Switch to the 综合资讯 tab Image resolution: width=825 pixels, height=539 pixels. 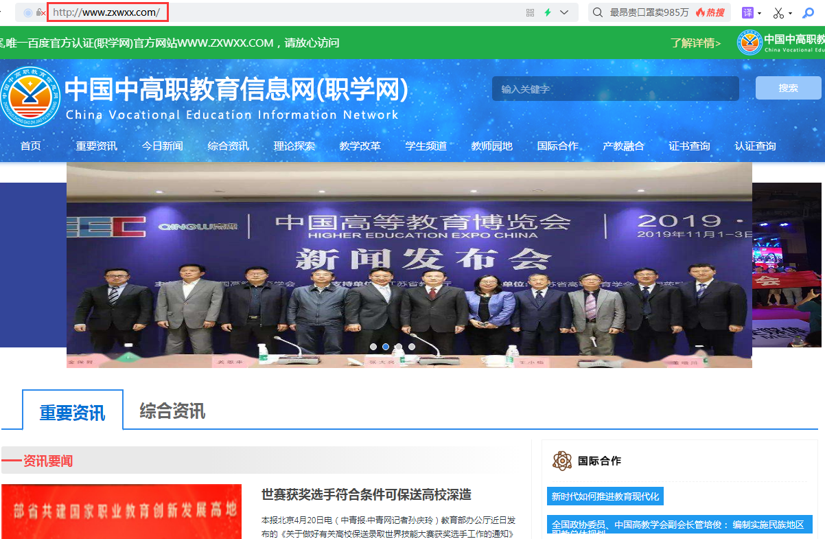coord(172,411)
